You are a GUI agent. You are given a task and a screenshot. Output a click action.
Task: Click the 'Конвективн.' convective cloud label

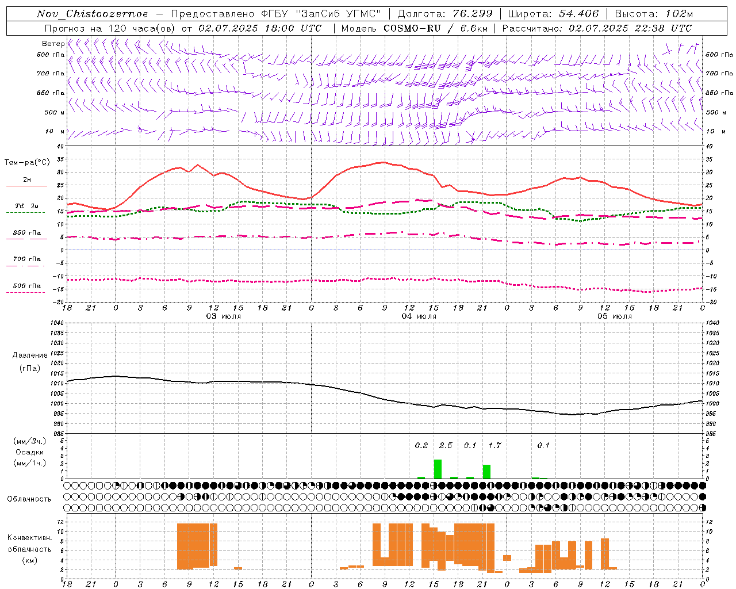coord(30,538)
